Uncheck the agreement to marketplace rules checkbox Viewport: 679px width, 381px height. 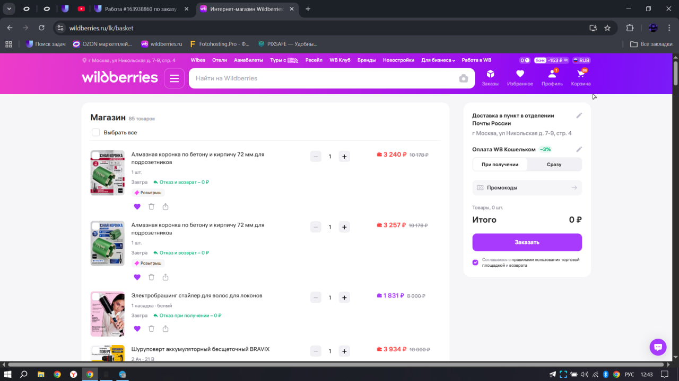point(475,262)
